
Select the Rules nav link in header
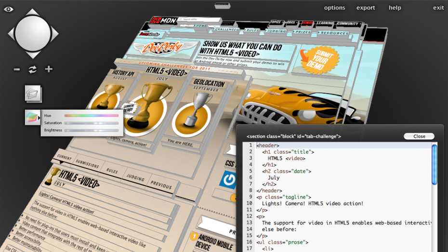pos(251,30)
